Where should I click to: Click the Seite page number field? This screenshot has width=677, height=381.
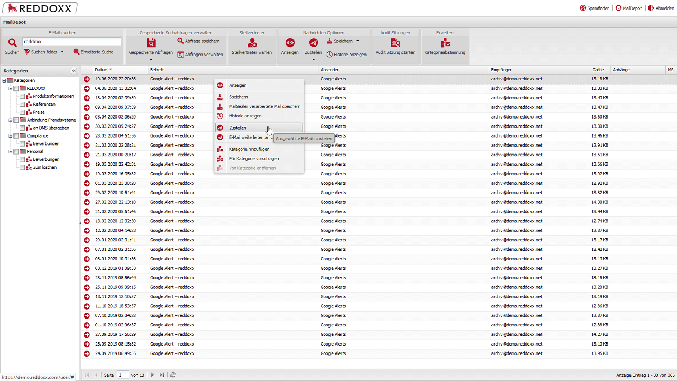(x=123, y=375)
